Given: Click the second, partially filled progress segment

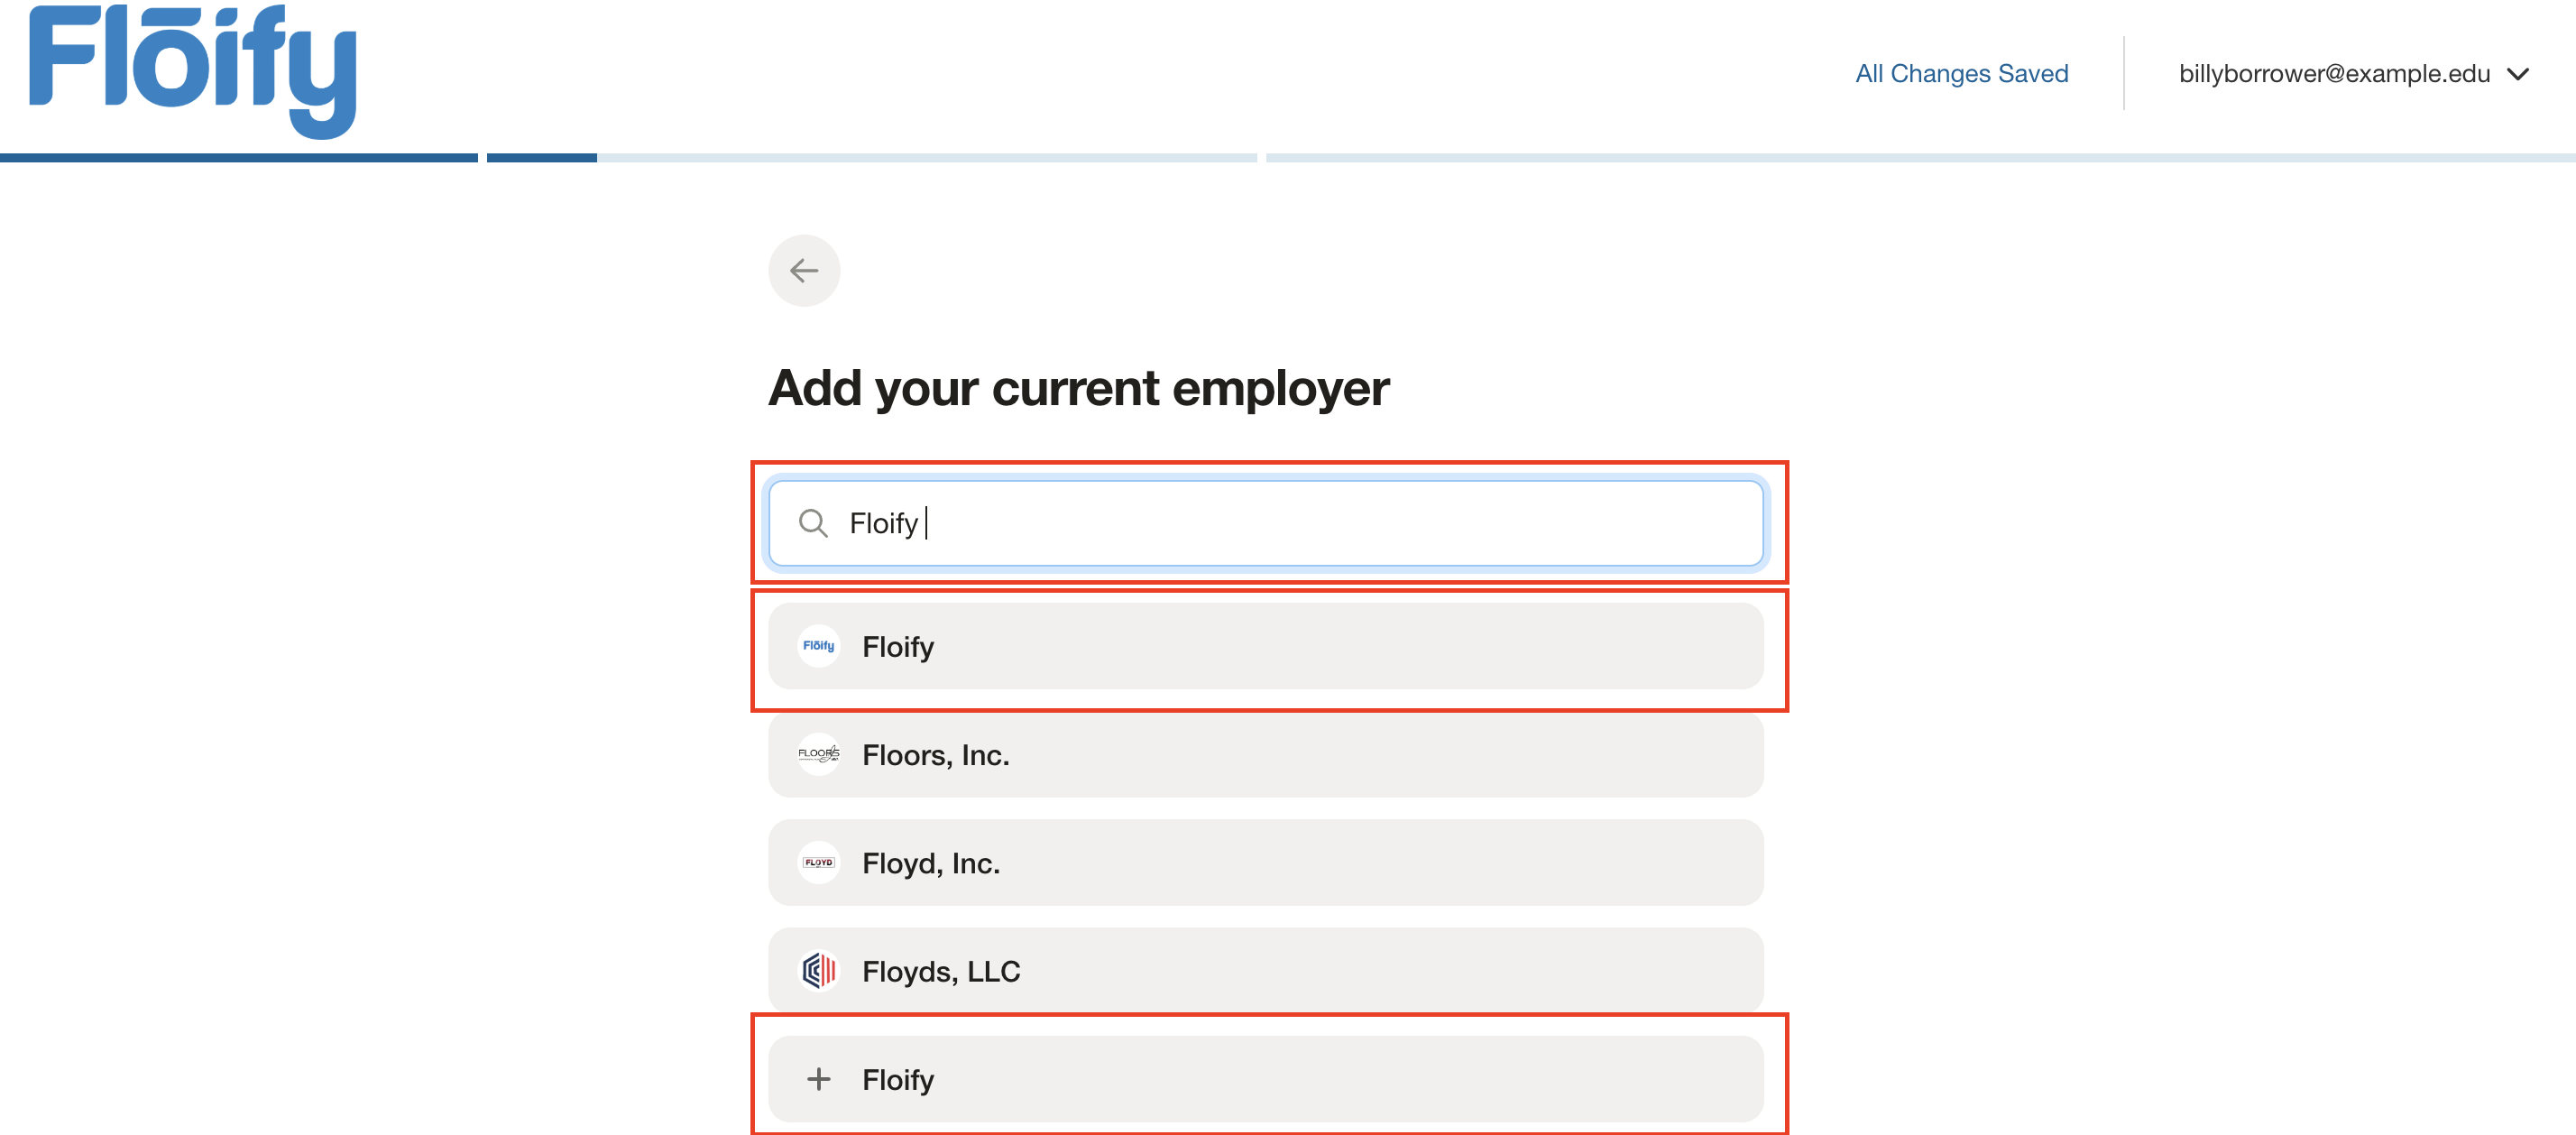Looking at the screenshot, I should [x=870, y=158].
